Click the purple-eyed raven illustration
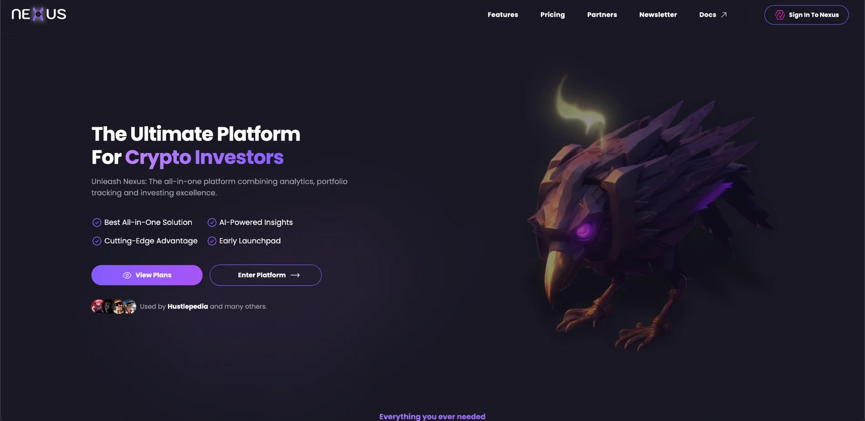This screenshot has height=421, width=865. [647, 214]
